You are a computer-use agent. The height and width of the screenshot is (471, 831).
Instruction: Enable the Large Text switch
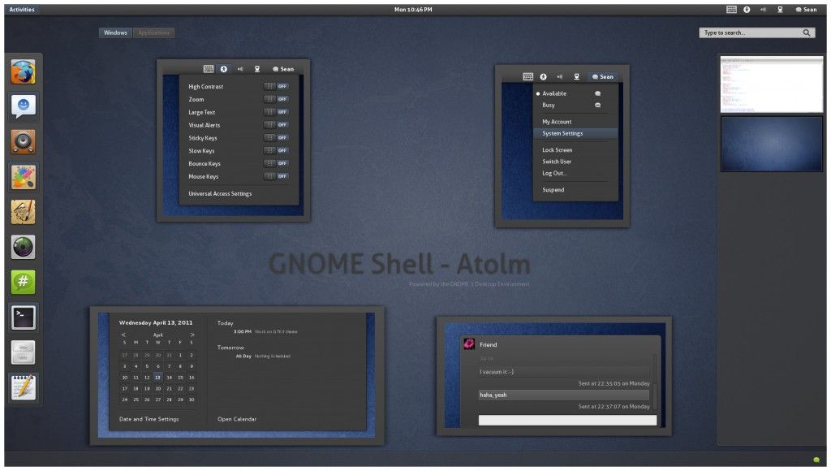276,112
